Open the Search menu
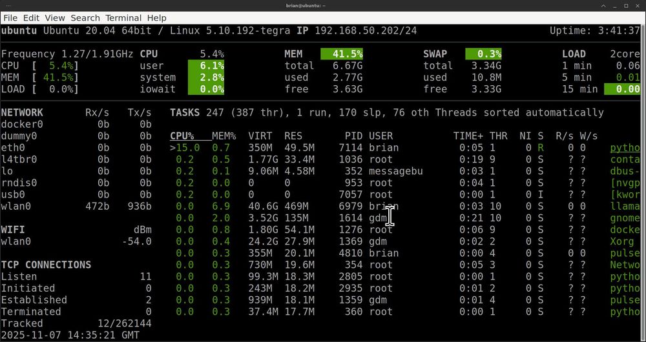 [85, 18]
